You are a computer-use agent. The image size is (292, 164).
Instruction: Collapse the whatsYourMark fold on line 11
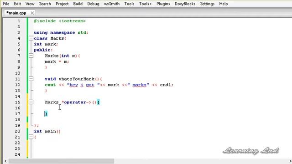[x=31, y=79]
